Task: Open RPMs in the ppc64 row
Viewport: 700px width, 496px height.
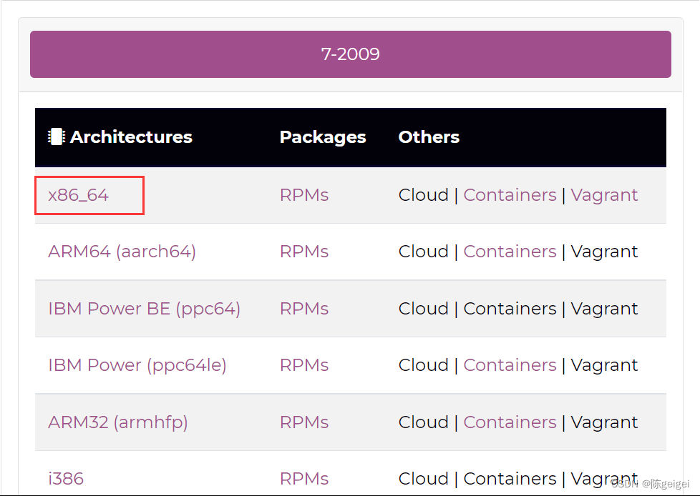Action: 304,308
